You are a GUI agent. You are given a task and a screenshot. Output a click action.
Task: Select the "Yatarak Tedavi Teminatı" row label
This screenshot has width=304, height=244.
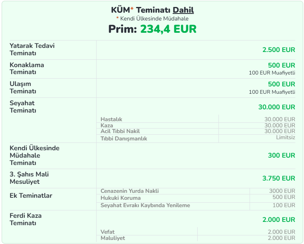tap(32, 49)
